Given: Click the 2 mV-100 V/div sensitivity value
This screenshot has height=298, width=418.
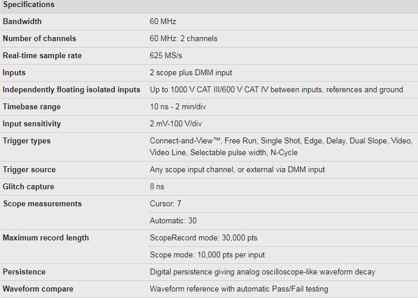Looking at the screenshot, I should click(175, 123).
